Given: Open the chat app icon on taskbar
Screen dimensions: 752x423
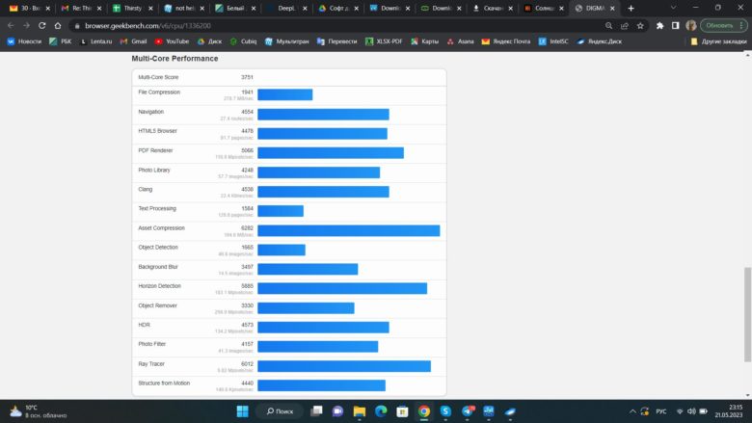Looking at the screenshot, I should 337,411.
